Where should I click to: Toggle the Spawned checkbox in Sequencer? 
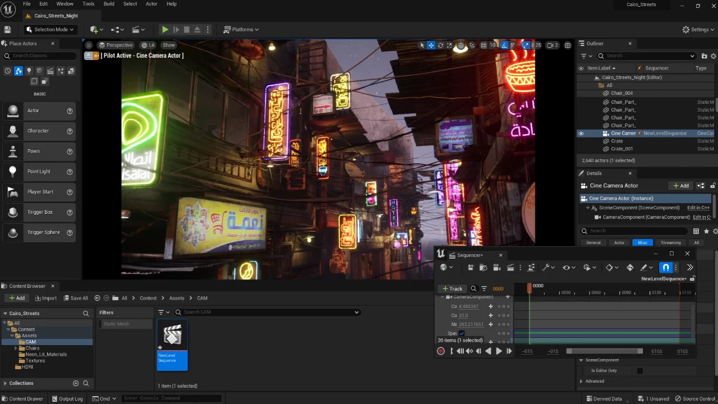pyautogui.click(x=462, y=333)
